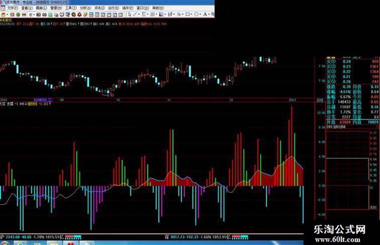The width and height of the screenshot is (380, 245).
Task: Select the parallel horizontal lines drawing tool
Action: pyautogui.click(x=144, y=14)
